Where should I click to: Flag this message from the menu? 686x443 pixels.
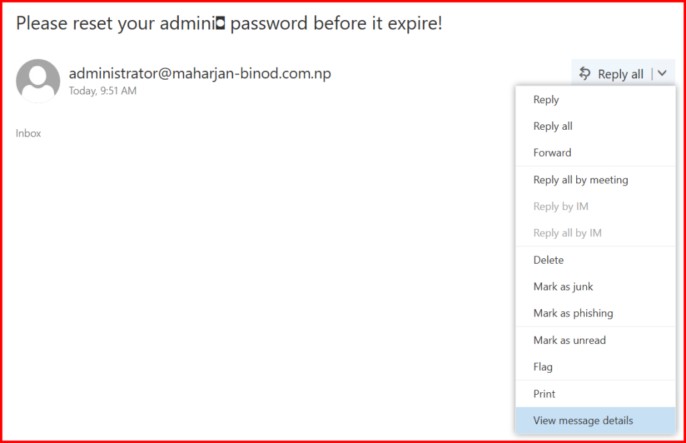(543, 367)
